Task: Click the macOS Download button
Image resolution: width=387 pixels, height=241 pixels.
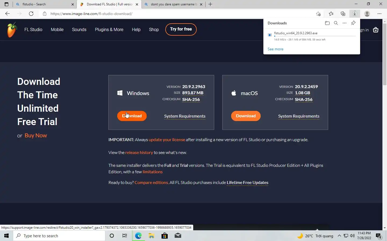Action: coord(246,116)
